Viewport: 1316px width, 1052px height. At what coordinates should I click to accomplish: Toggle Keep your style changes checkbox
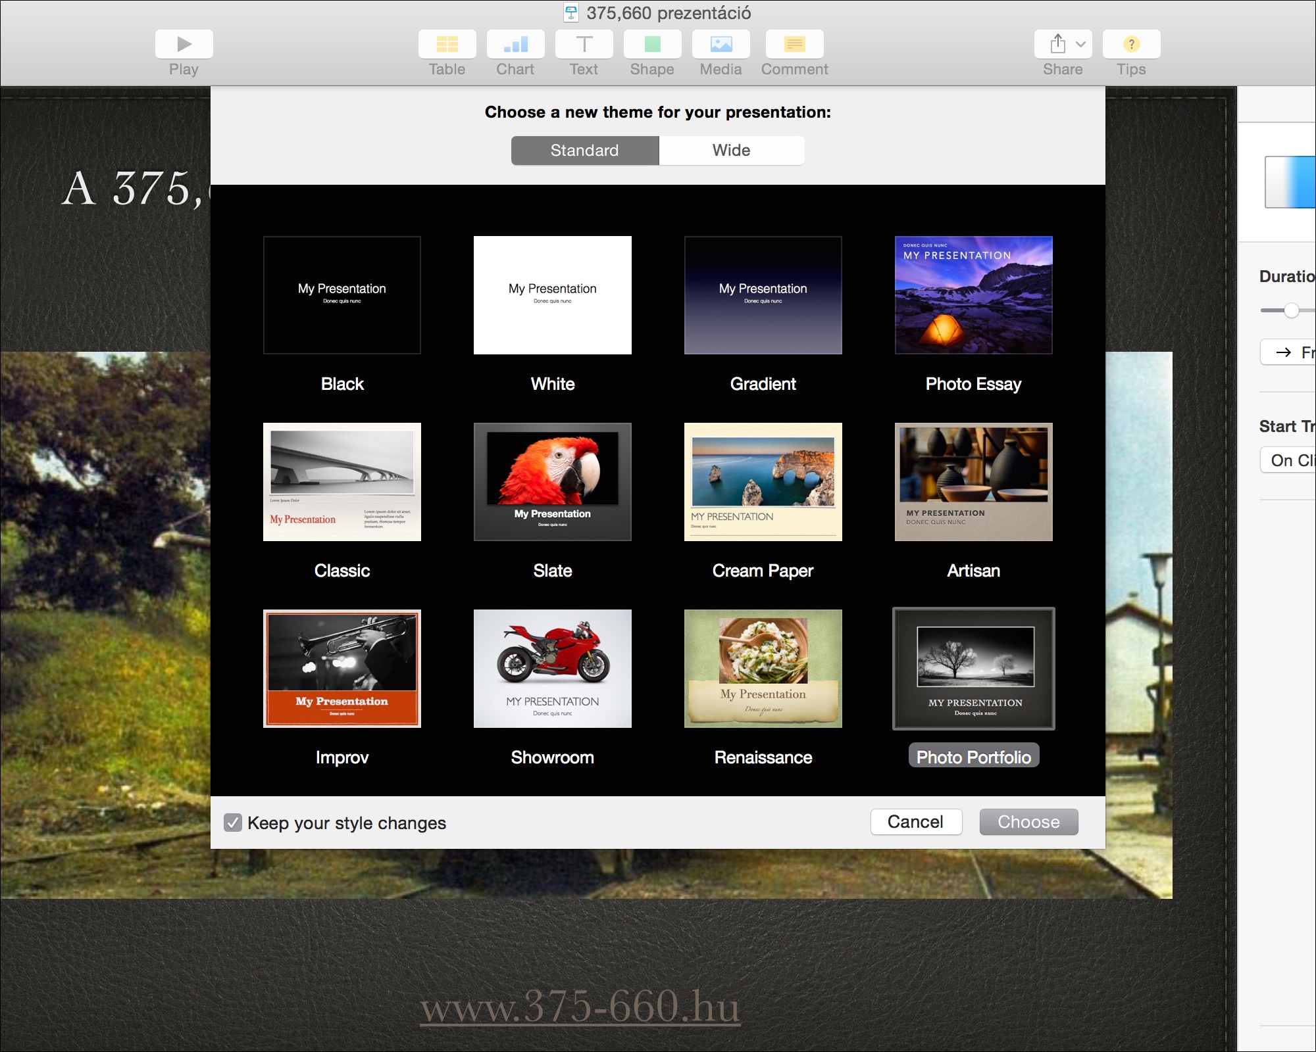(233, 823)
